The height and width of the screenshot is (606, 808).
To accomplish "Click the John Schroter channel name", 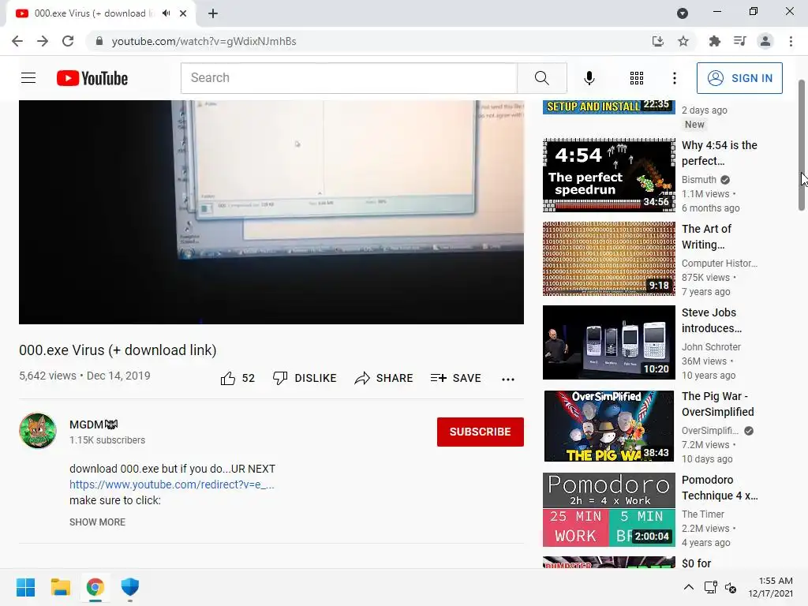I will click(x=711, y=347).
